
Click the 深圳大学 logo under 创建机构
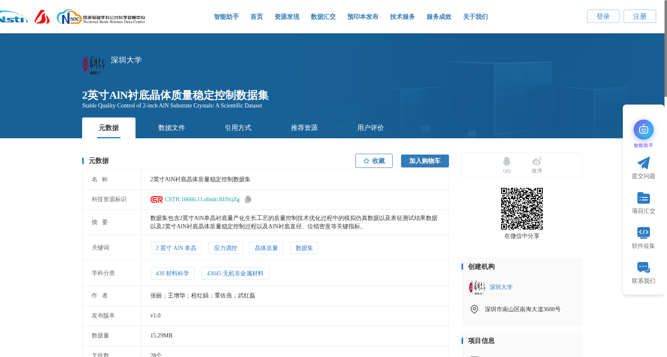point(477,287)
